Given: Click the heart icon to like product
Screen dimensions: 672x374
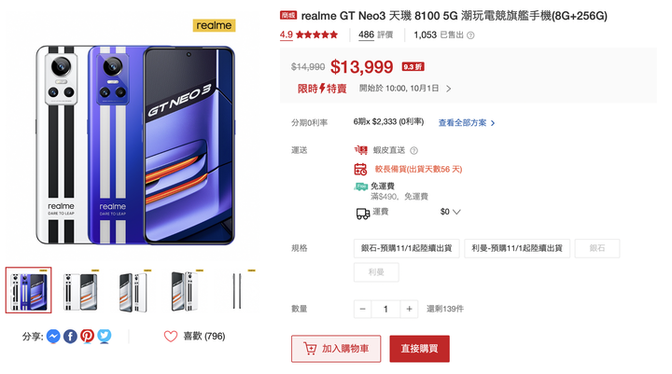Looking at the screenshot, I should coord(171,337).
